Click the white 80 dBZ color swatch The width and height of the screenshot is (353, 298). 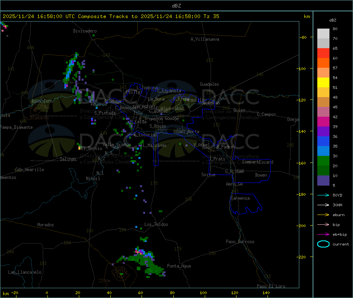point(323,34)
